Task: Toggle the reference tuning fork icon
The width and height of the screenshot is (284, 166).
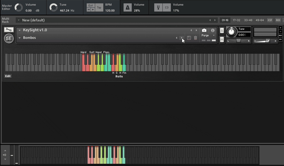Action: pyautogui.click(x=158, y=7)
